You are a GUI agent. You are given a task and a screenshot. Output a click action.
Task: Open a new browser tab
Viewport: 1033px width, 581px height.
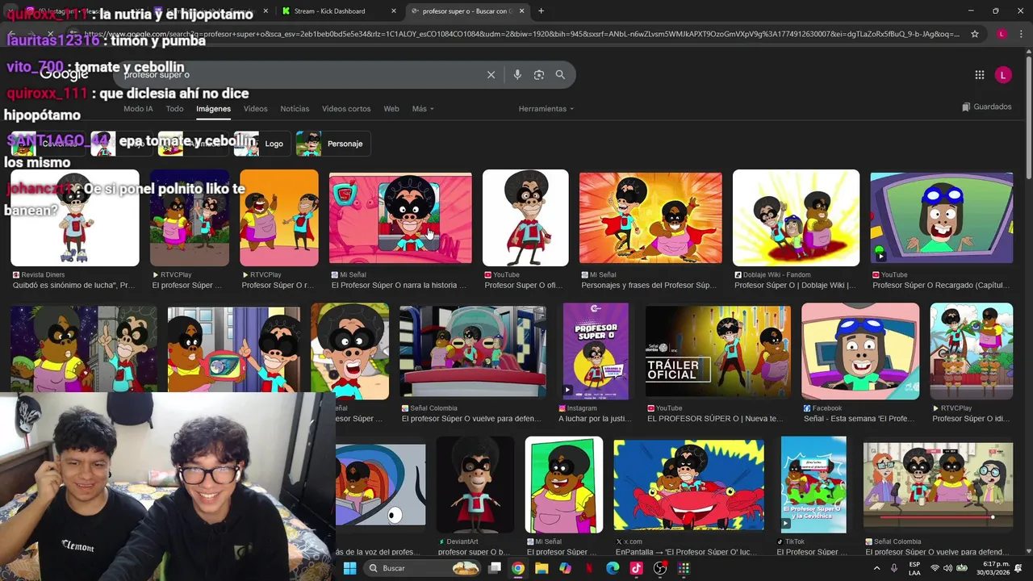[x=541, y=10]
